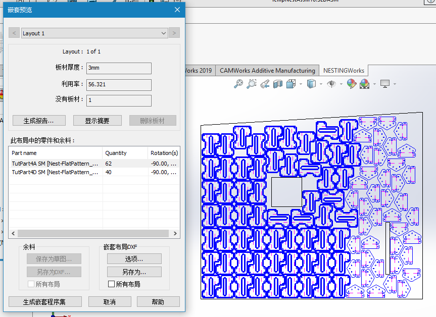The width and height of the screenshot is (436, 317).
Task: Click the View Settings monitor icon
Action: (385, 84)
